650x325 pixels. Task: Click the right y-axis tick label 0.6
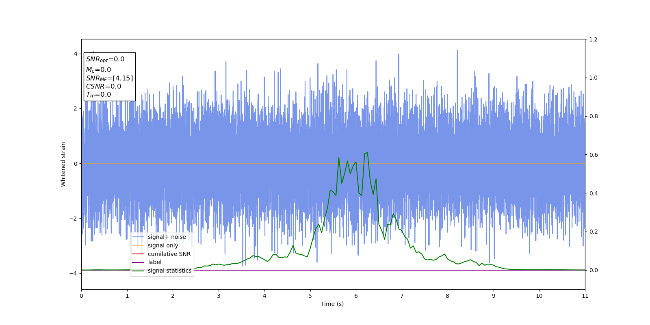pyautogui.click(x=593, y=155)
